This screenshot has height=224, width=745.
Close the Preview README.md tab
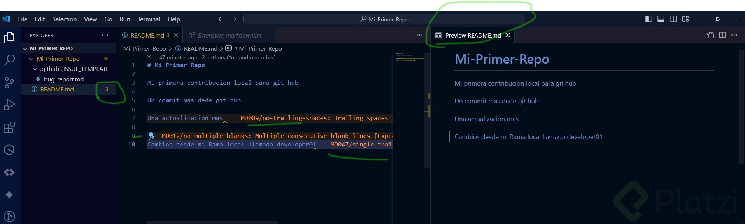pyautogui.click(x=508, y=35)
